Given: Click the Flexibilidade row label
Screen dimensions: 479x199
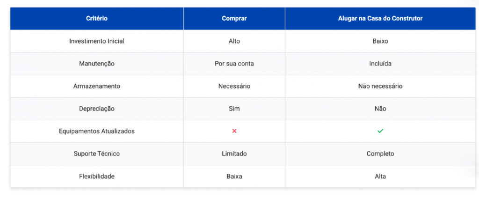Looking at the screenshot, I should (97, 177).
